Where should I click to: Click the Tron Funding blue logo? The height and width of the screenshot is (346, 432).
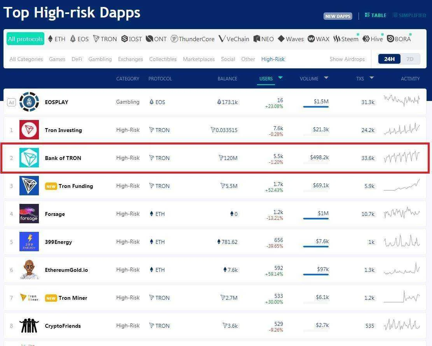tap(29, 186)
